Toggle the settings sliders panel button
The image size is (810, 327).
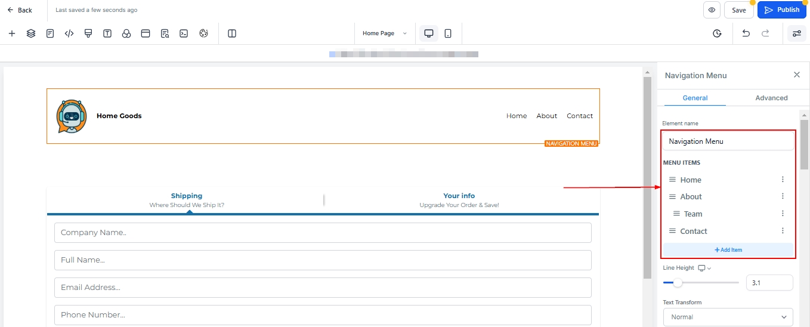tap(796, 33)
